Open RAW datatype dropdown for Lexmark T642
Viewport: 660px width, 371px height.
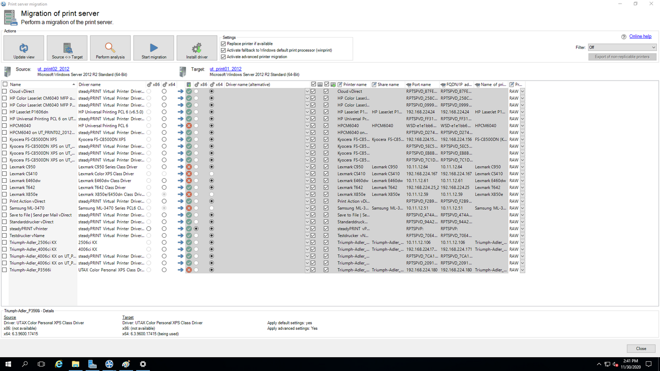(522, 187)
